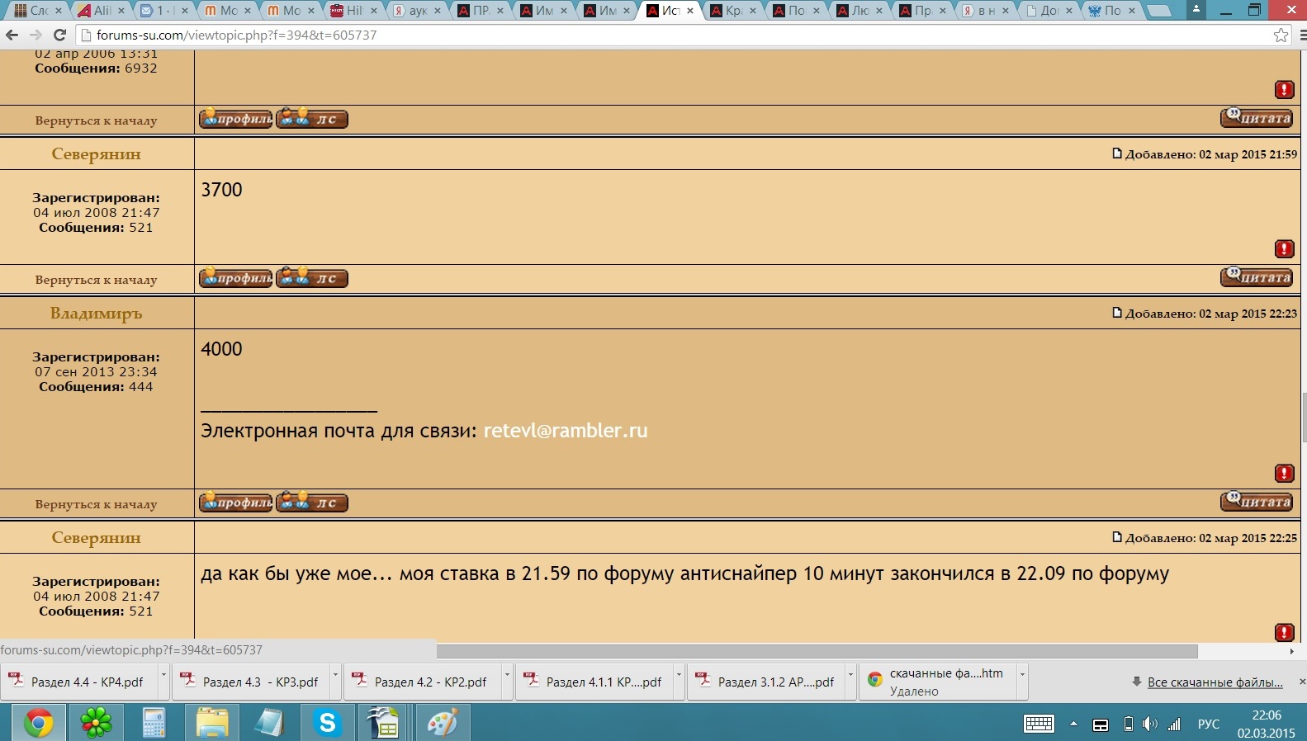Quote Владимиръ's post with цитата button
The height and width of the screenshot is (741, 1307).
[1257, 502]
